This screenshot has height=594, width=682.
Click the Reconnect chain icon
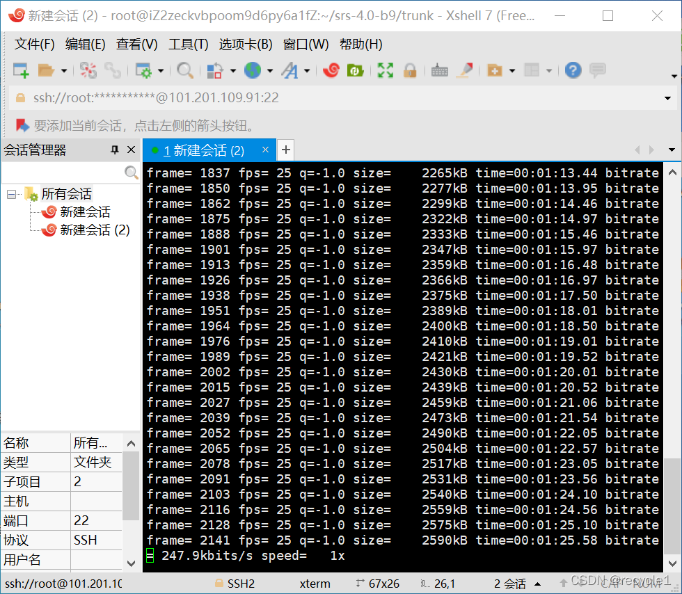pos(113,70)
